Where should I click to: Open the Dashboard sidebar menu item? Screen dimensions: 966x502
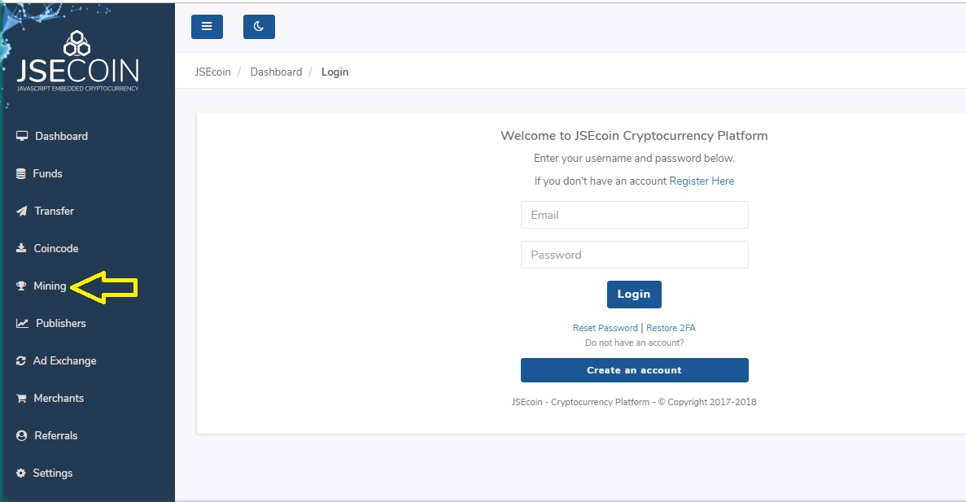tap(61, 136)
